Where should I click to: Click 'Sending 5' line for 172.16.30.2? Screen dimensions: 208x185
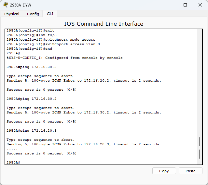(x=84, y=112)
